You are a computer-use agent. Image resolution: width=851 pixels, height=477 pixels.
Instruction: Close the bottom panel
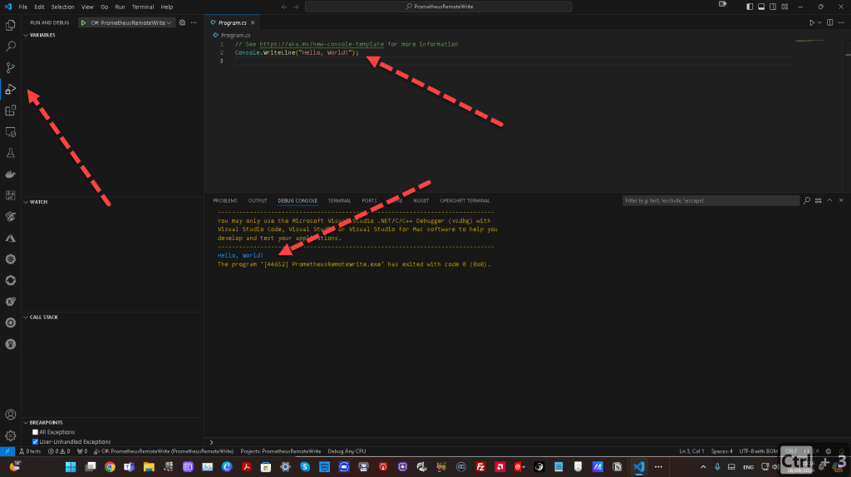[841, 201]
